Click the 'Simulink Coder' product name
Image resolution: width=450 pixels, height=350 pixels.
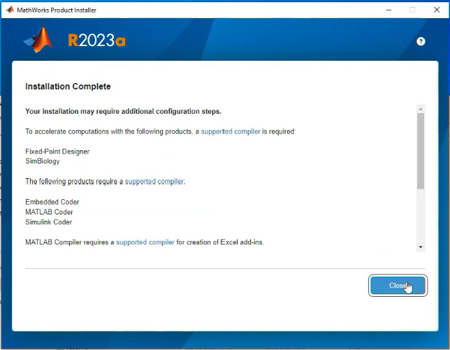tap(49, 222)
